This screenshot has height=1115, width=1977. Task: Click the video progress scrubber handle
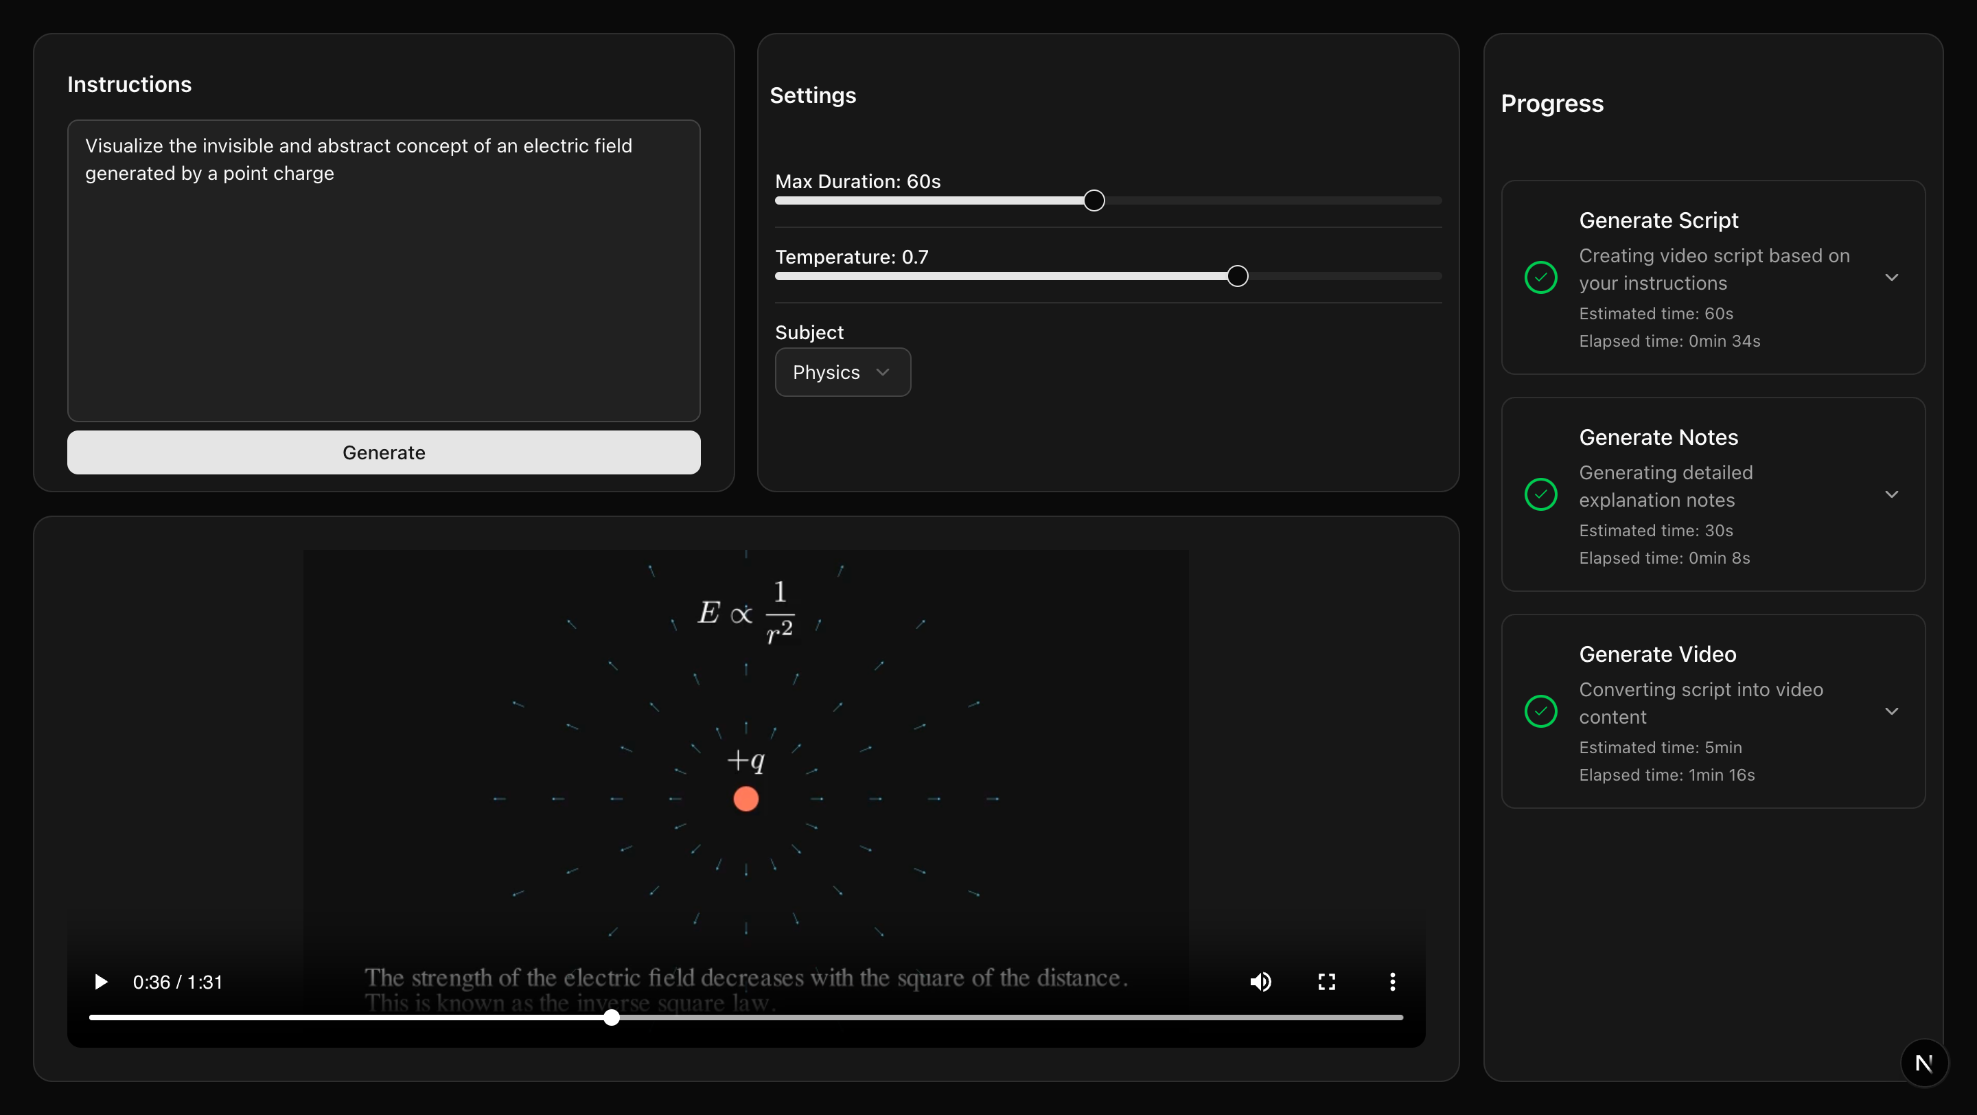click(611, 1018)
